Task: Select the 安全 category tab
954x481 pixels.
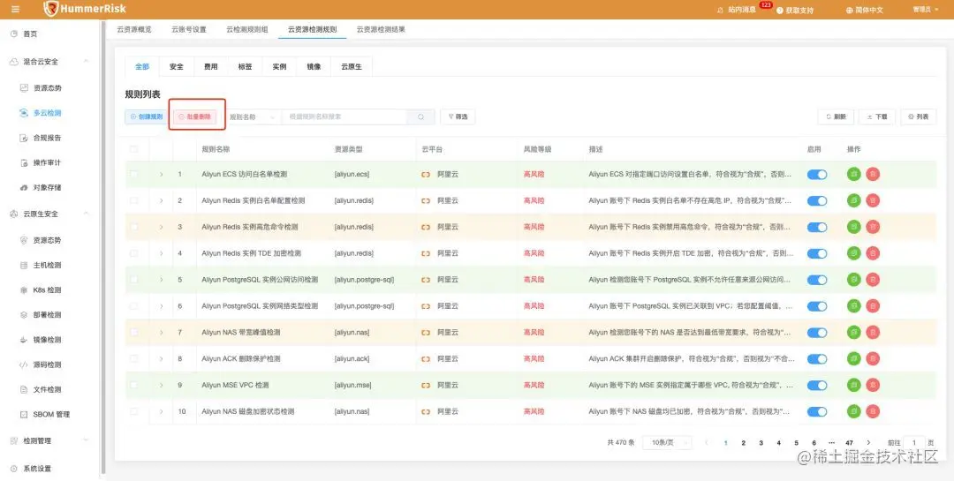Action: 177,67
